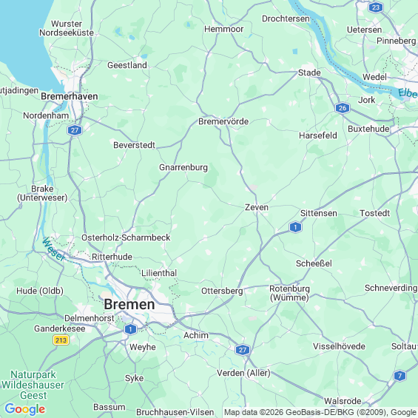Click the Stade town label

point(309,73)
